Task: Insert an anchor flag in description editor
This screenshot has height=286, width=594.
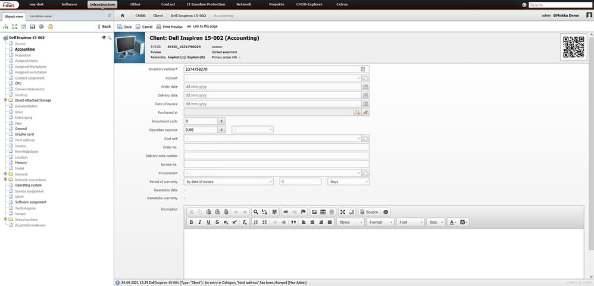Action: (x=303, y=212)
